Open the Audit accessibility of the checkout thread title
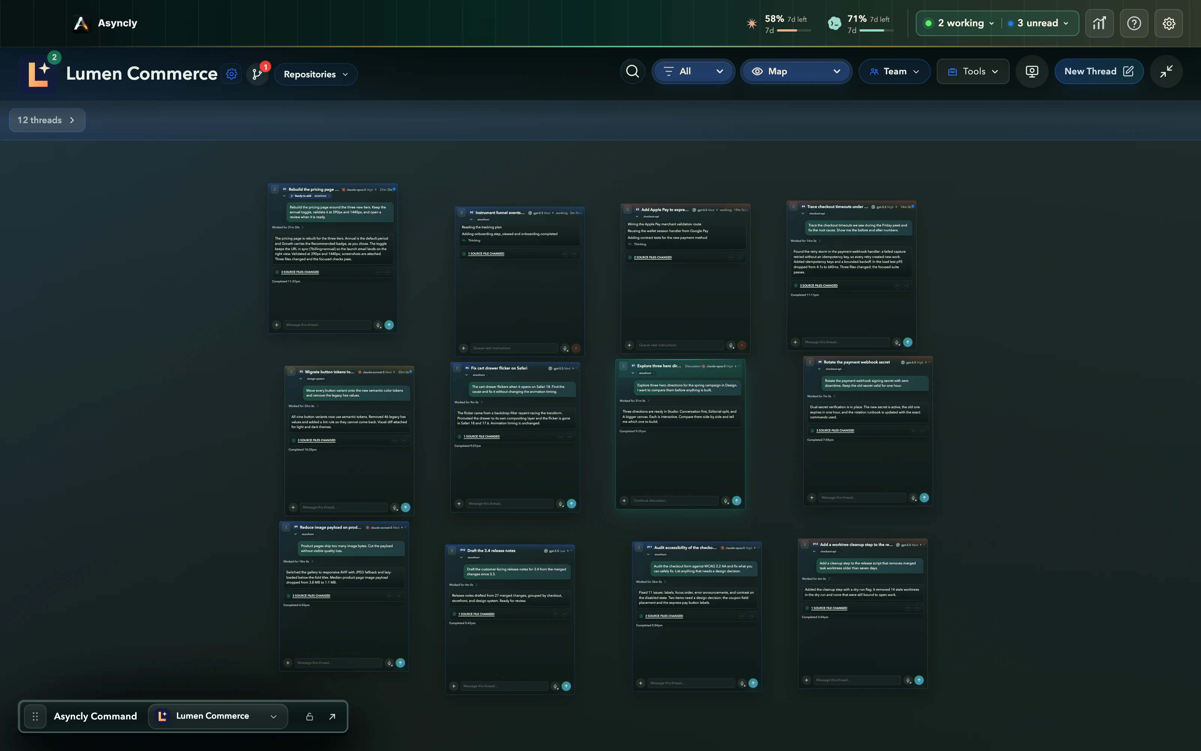 click(685, 547)
